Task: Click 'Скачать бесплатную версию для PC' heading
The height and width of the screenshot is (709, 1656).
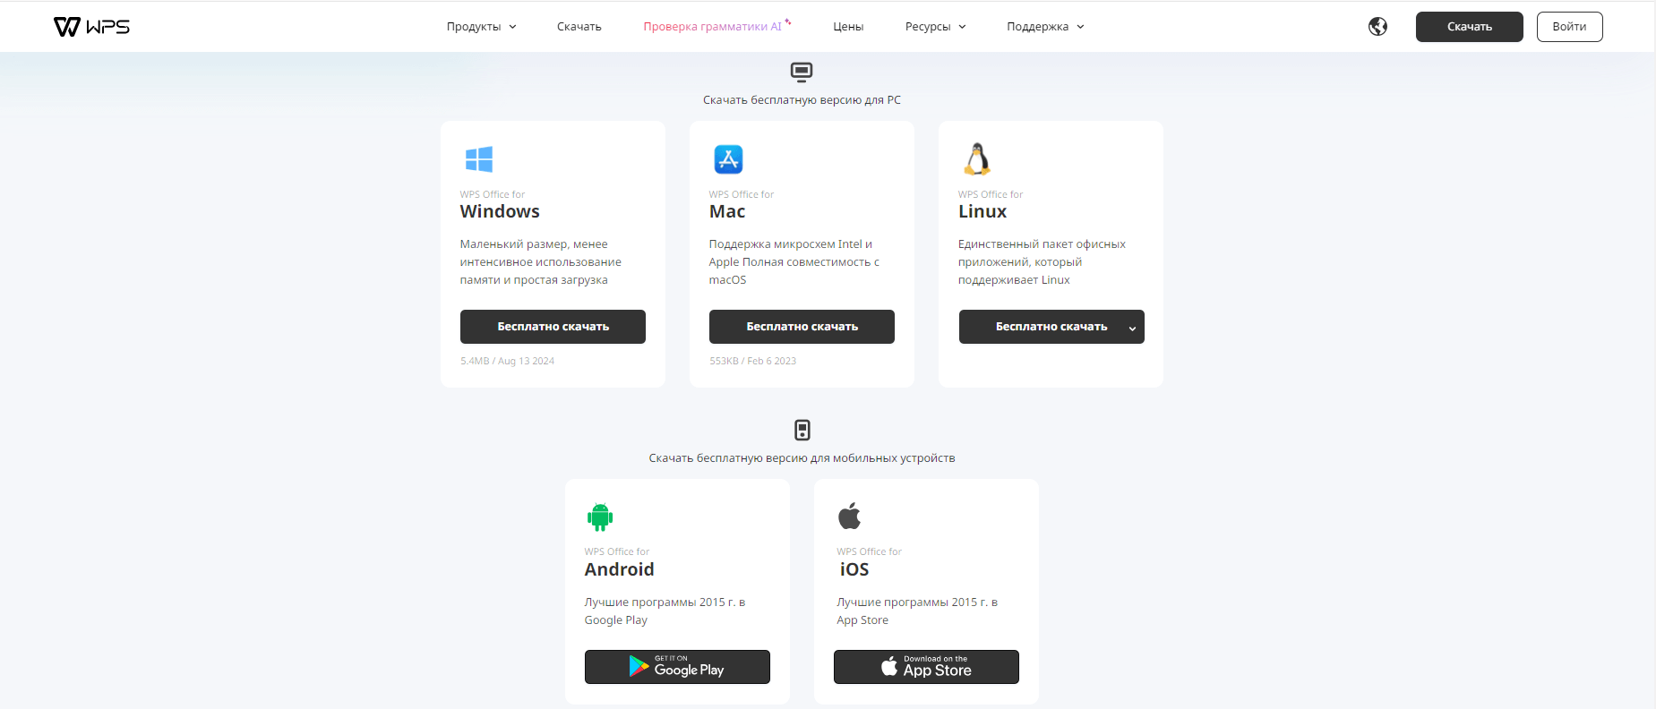Action: [x=802, y=100]
